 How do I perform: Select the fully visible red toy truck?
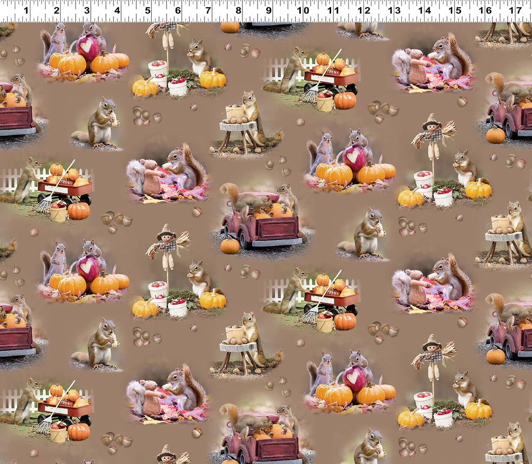(262, 227)
